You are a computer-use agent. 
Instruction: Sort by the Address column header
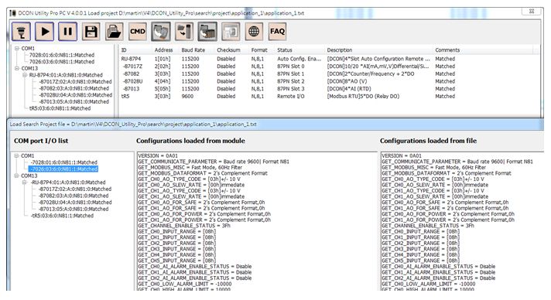pyautogui.click(x=164, y=50)
